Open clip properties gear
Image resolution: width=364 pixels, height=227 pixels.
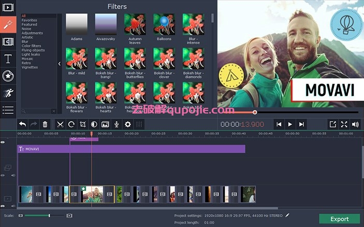click(x=128, y=124)
